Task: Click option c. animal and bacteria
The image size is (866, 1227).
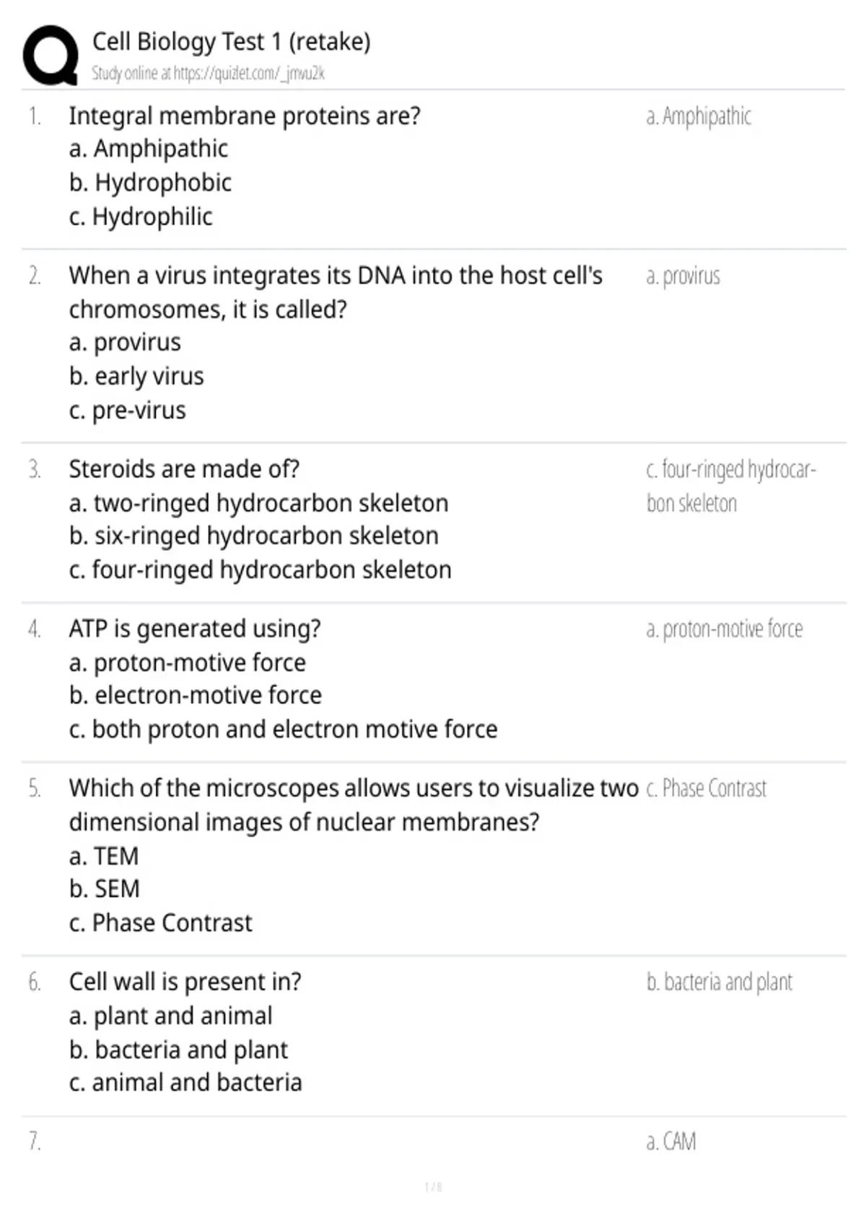Action: click(x=185, y=1083)
